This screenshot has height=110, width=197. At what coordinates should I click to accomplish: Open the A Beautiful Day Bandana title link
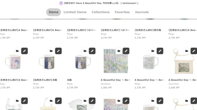115,80
